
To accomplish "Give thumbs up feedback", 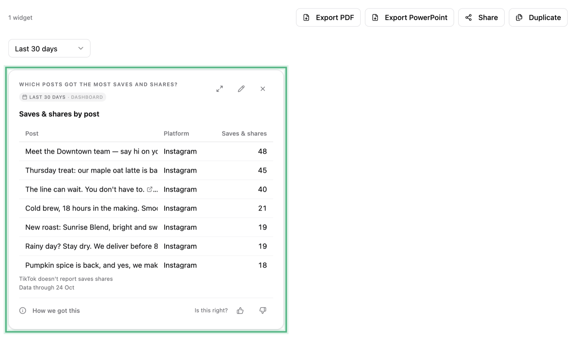I will click(x=240, y=311).
